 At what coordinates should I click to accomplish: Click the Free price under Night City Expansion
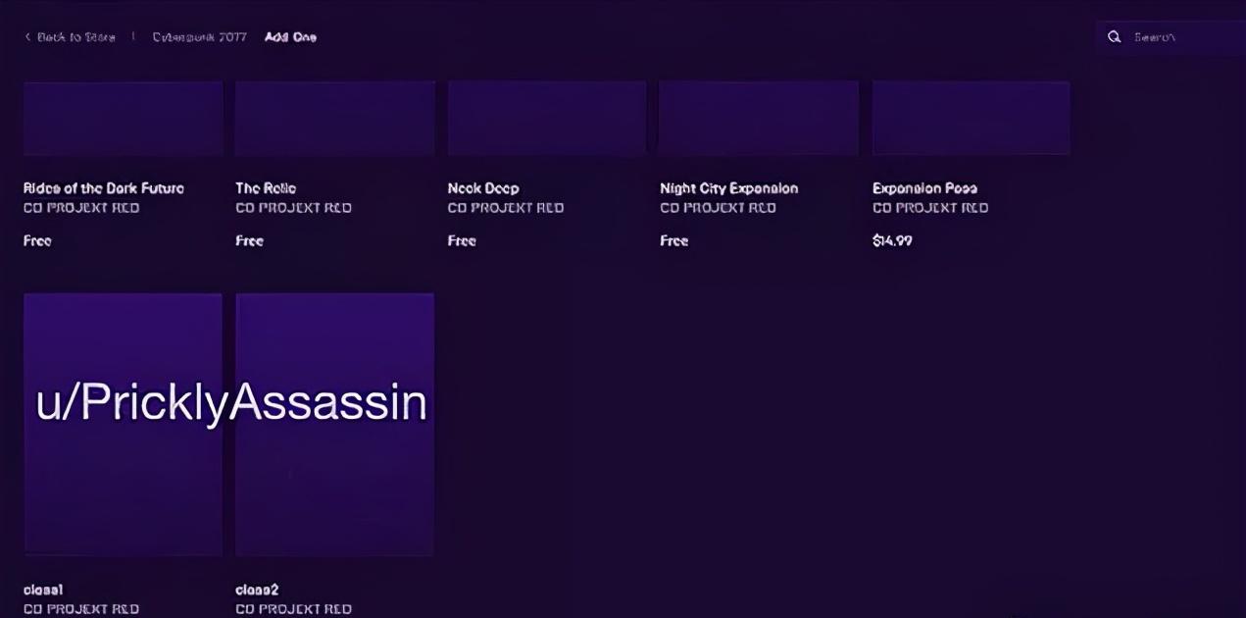click(673, 240)
